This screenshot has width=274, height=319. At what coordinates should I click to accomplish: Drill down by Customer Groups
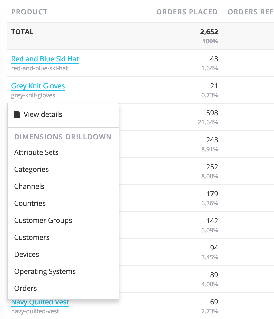click(x=43, y=220)
